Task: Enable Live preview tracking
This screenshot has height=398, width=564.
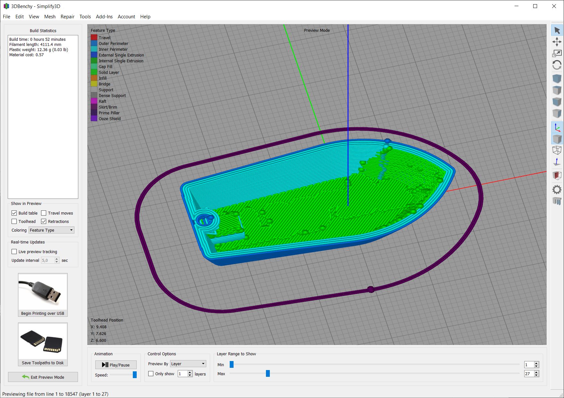Action: 14,252
